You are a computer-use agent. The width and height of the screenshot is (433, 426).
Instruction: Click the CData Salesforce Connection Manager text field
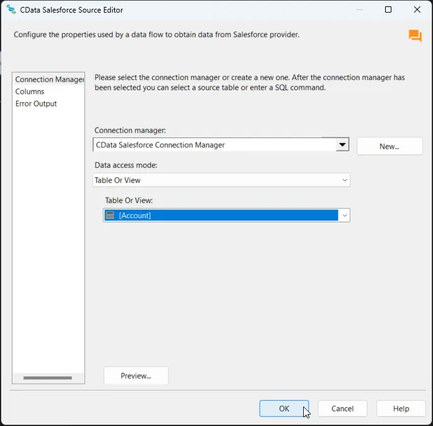coord(214,145)
